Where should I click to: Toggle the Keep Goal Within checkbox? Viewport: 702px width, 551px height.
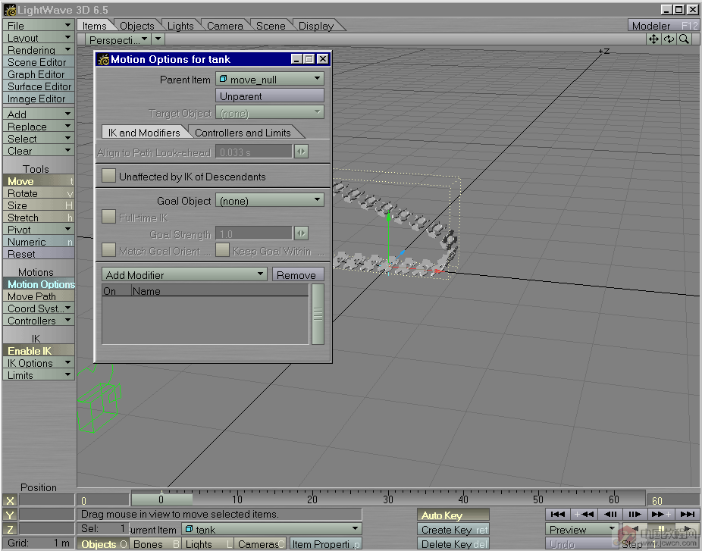coord(223,250)
